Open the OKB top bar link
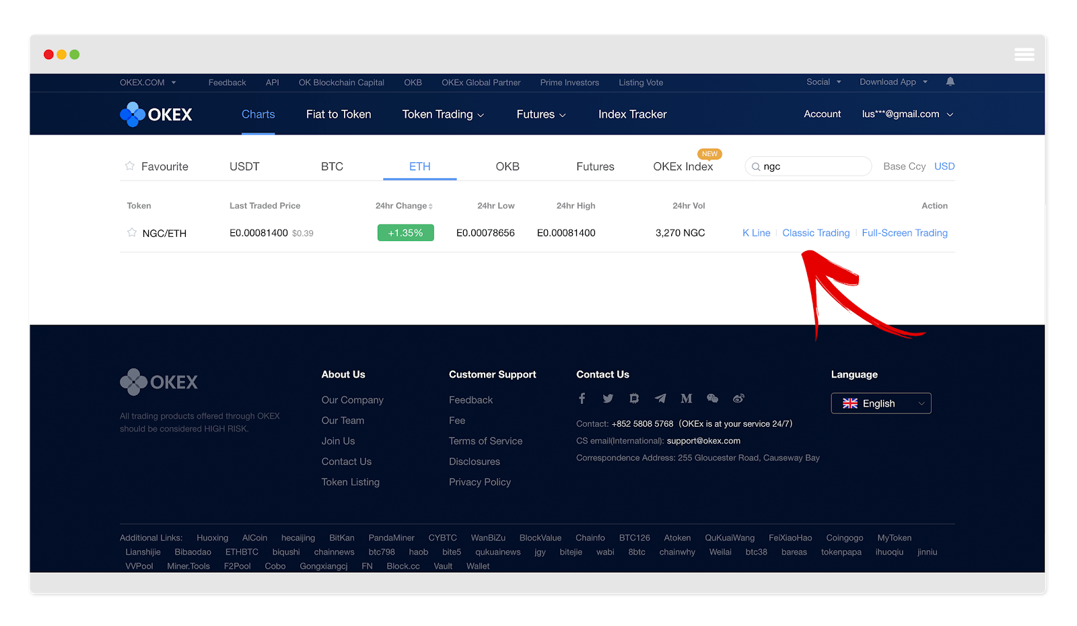This screenshot has width=1077, height=626. click(x=413, y=83)
